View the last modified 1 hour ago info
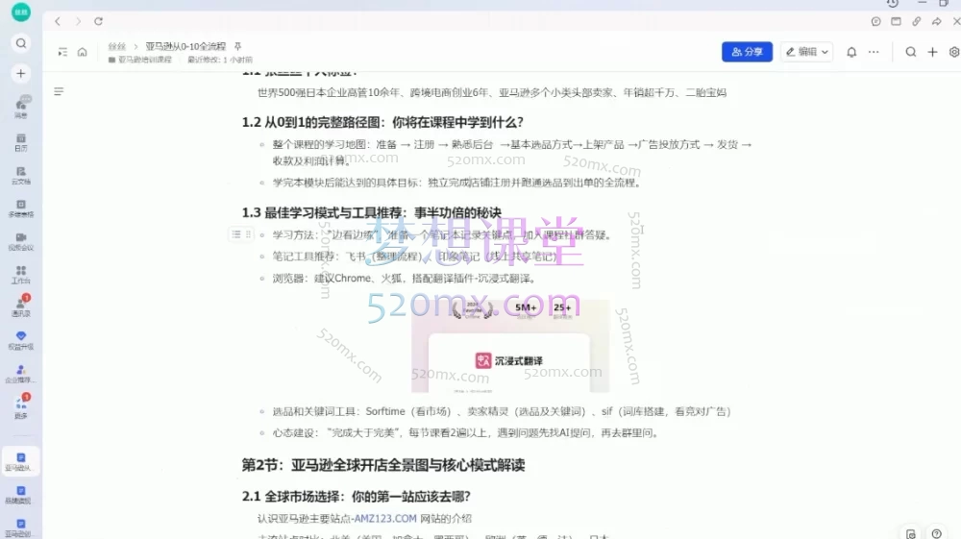Image resolution: width=961 pixels, height=539 pixels. 220,60
